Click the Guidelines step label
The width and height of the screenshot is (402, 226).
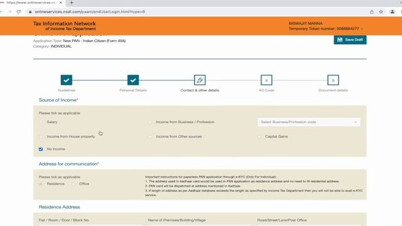[x=67, y=90]
